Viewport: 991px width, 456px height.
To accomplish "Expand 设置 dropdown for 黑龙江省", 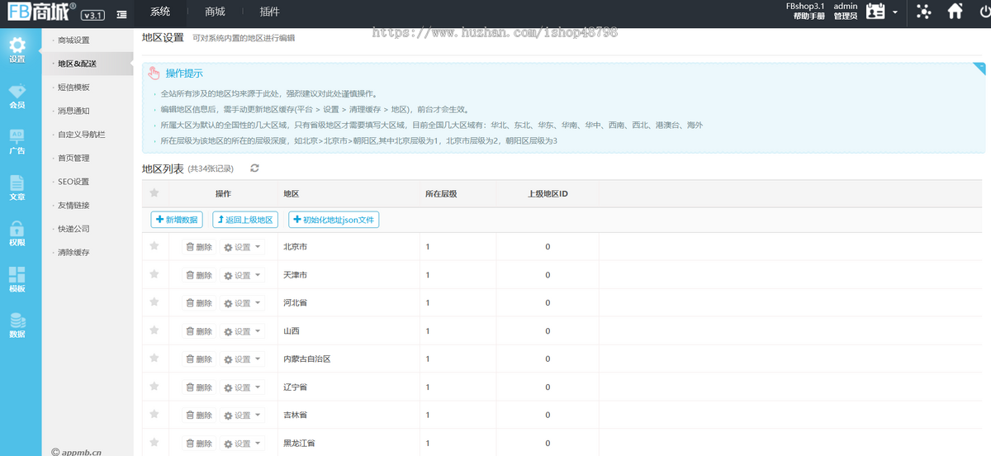I will pyautogui.click(x=242, y=444).
